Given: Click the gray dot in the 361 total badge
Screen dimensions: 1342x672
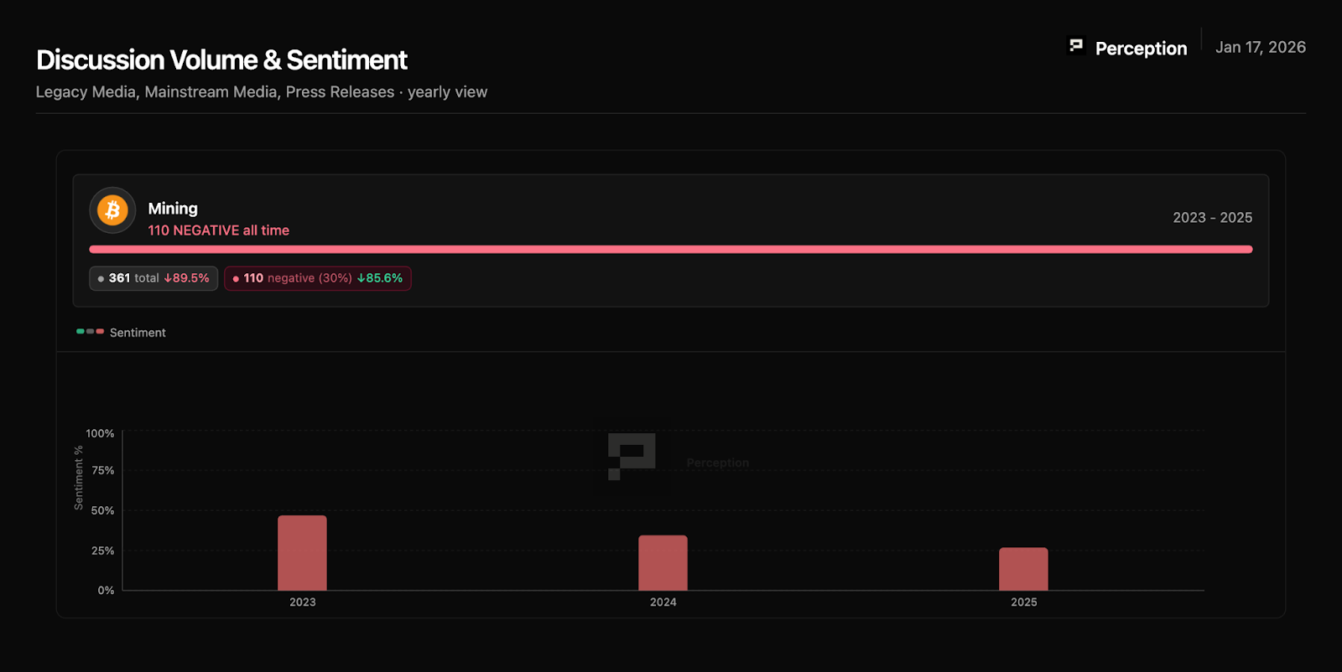Looking at the screenshot, I should pos(101,279).
